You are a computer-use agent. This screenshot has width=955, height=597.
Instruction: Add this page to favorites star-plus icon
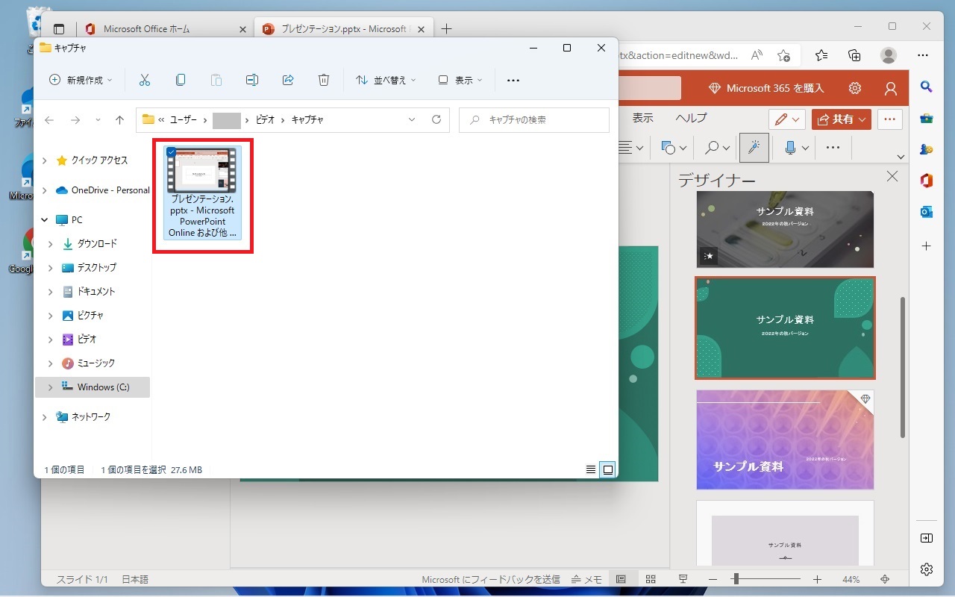click(x=783, y=55)
